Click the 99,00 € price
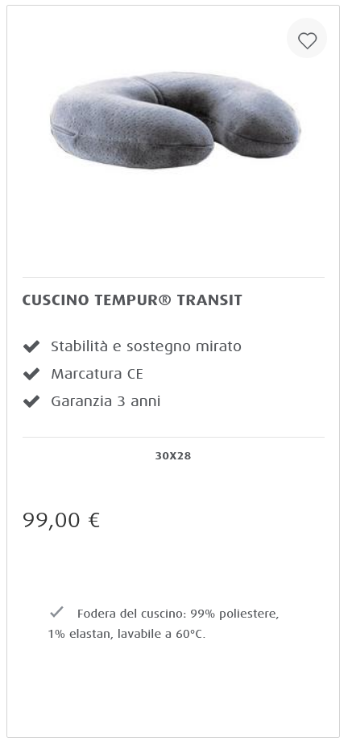The width and height of the screenshot is (348, 742). (61, 520)
